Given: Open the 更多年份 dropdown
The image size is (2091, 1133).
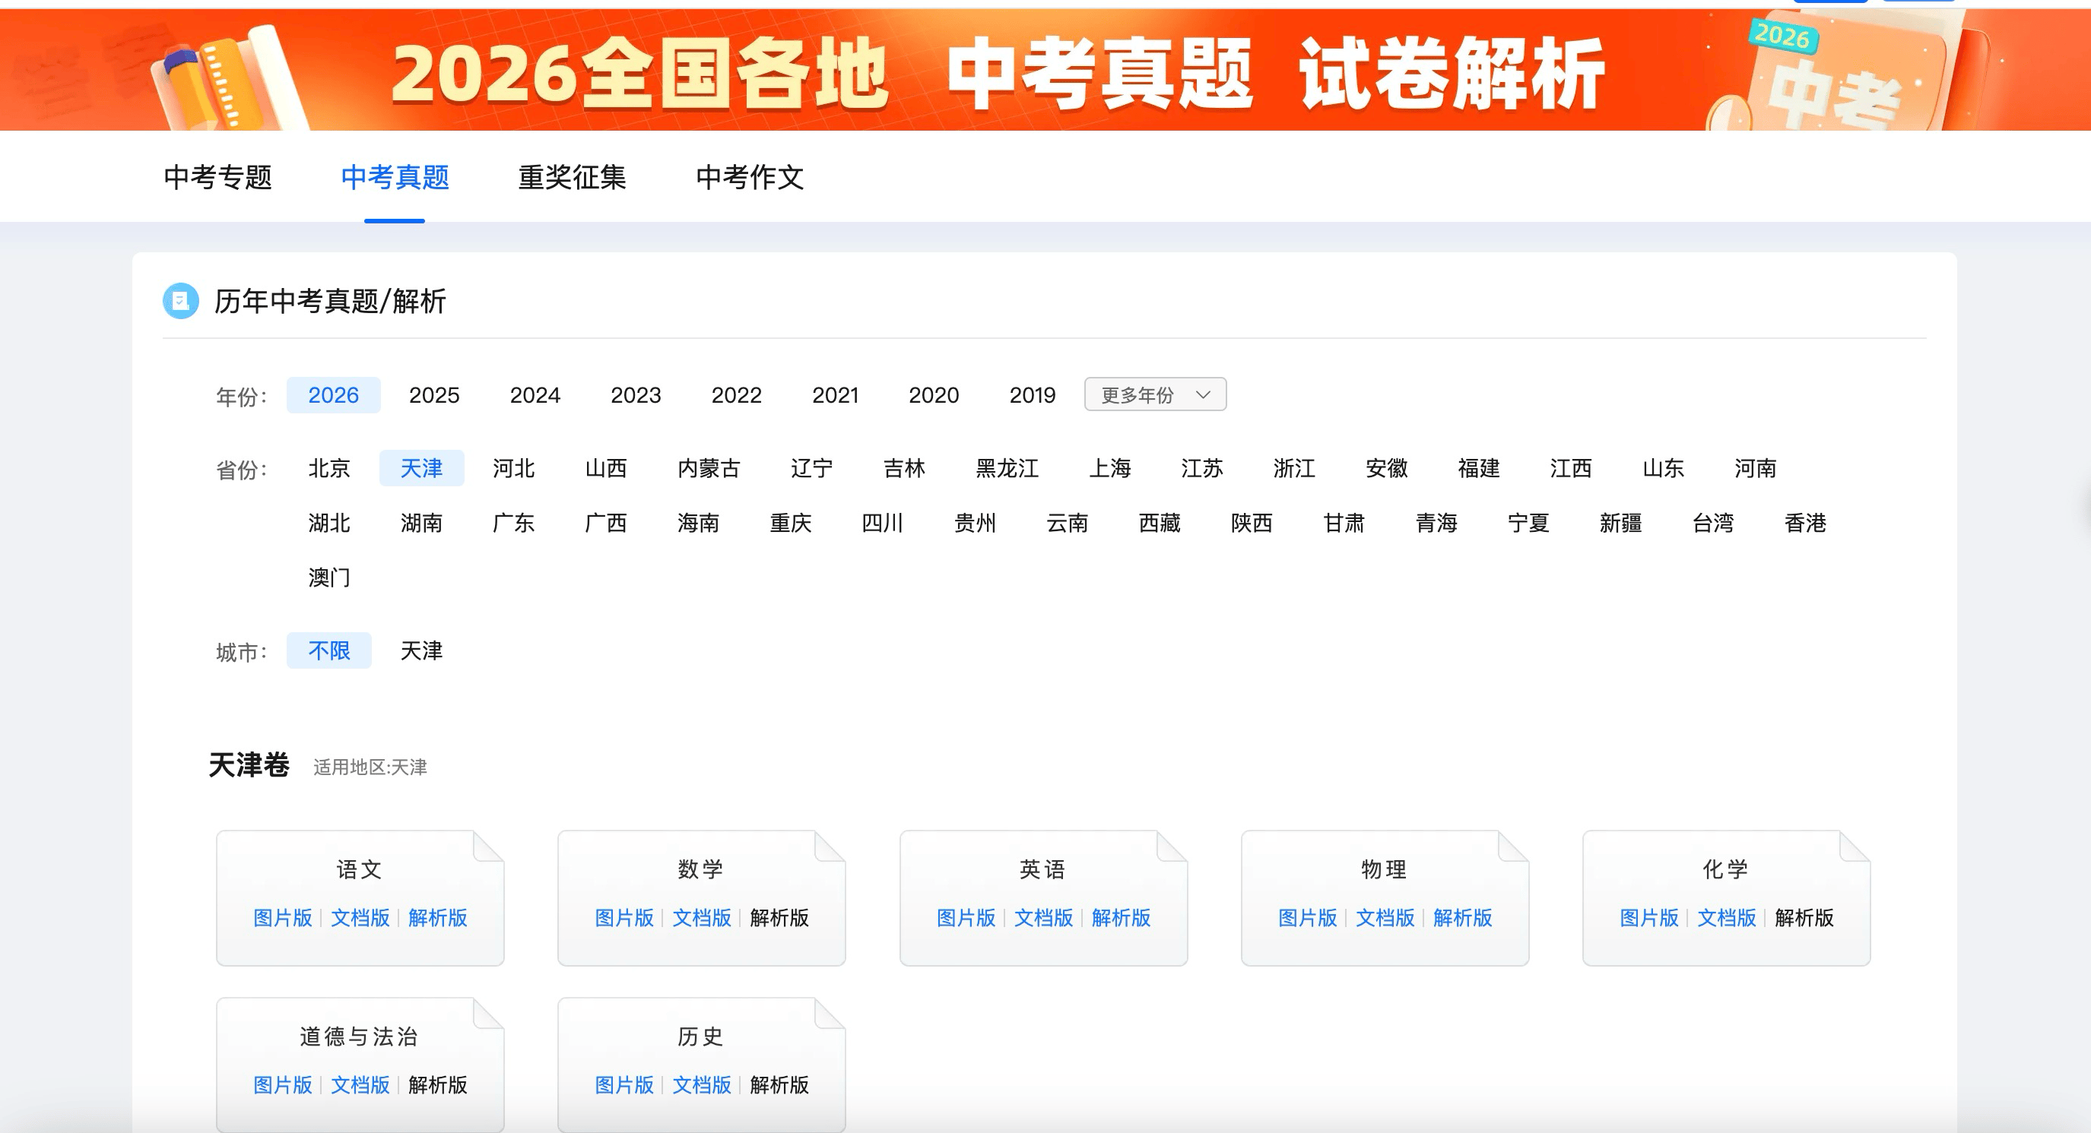Looking at the screenshot, I should click(1154, 395).
